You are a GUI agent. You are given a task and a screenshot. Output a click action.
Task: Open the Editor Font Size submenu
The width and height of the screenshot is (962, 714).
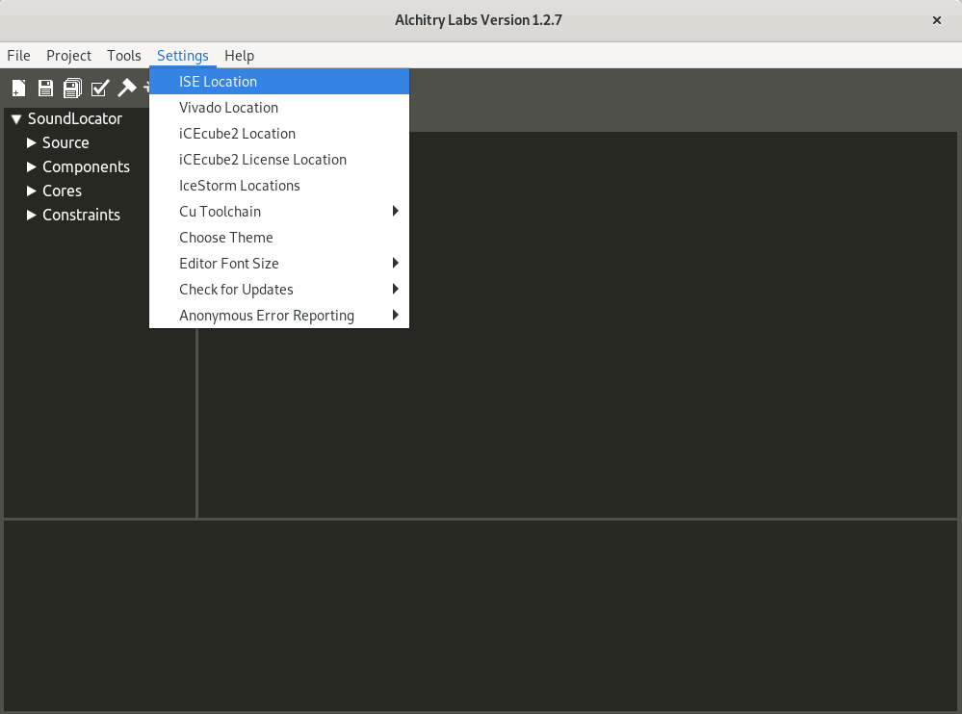[x=279, y=264]
